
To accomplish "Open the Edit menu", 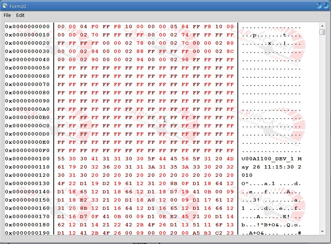I will 20,15.
